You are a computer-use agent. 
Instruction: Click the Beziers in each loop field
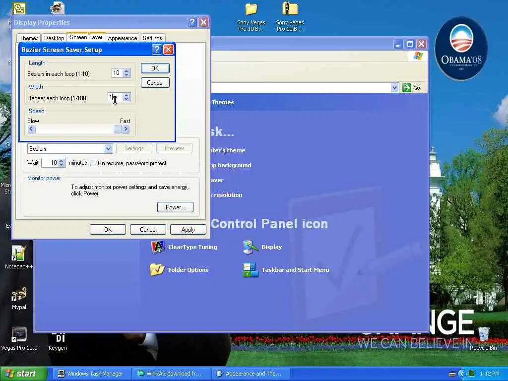pyautogui.click(x=117, y=73)
